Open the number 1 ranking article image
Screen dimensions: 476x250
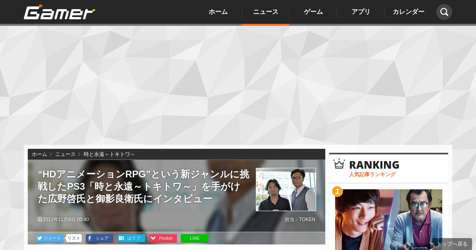tap(389, 219)
